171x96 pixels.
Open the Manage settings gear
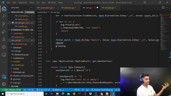point(4,84)
